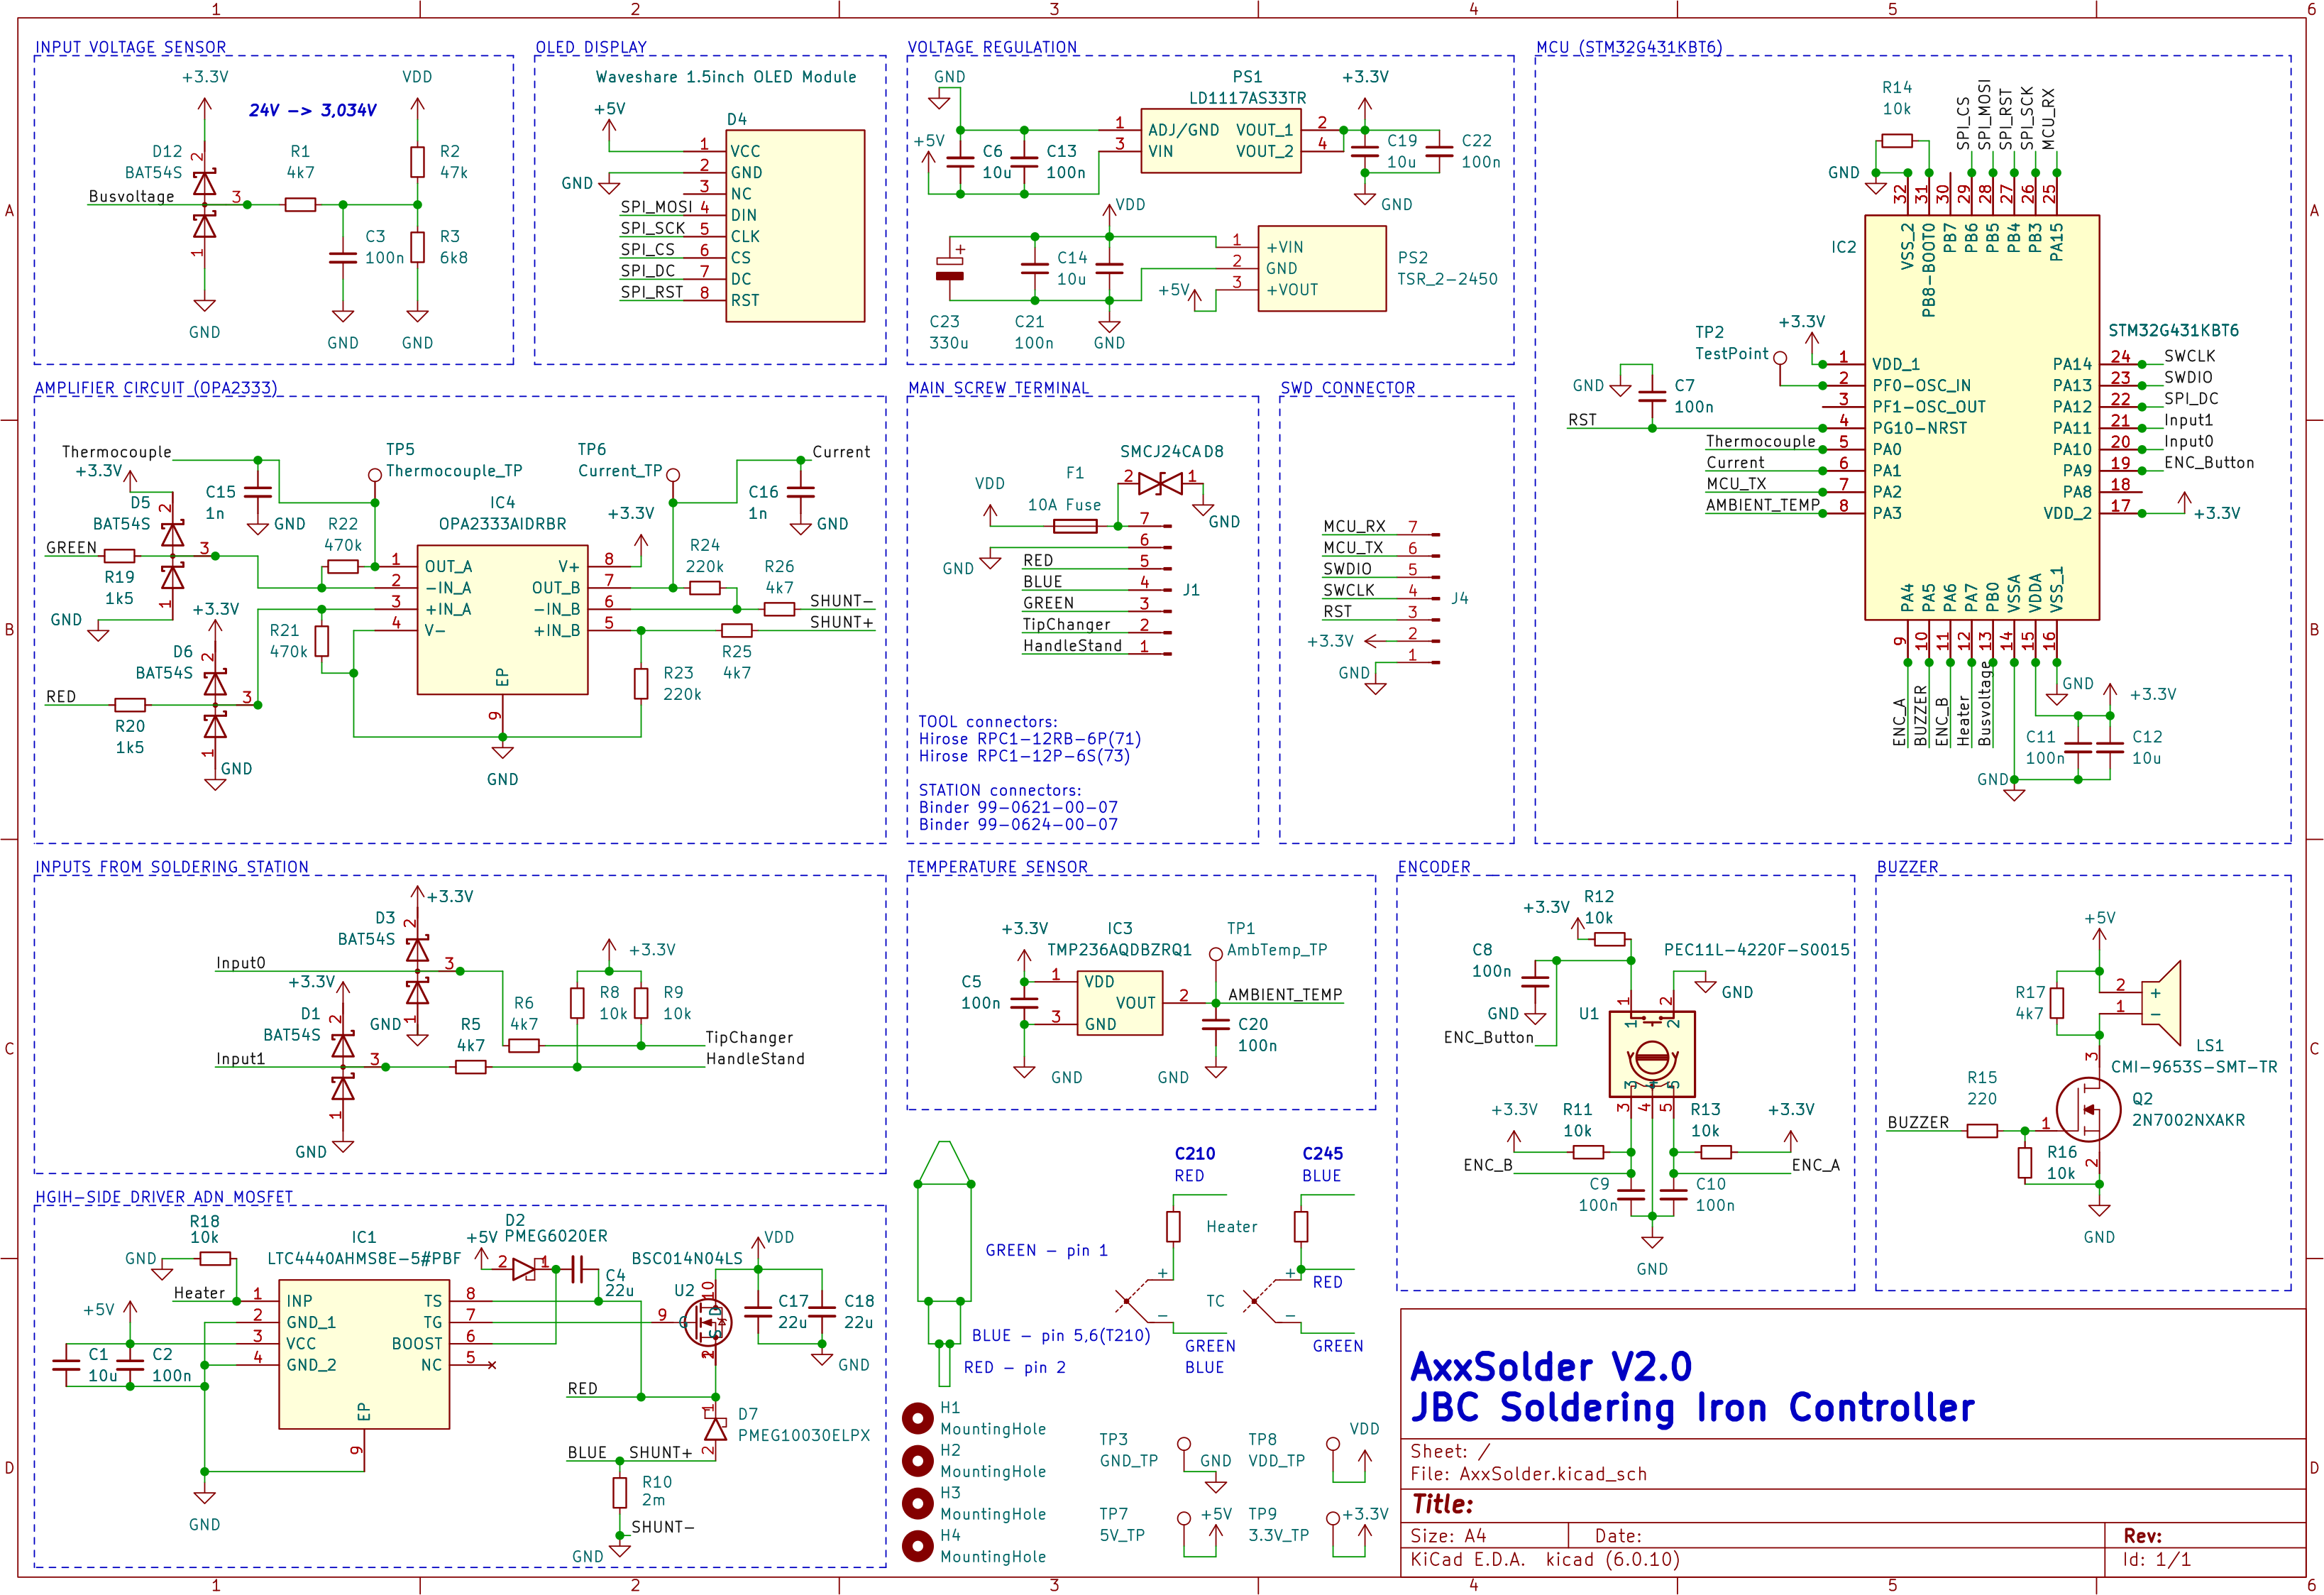
Task: Select the TP1 AmbTemp_TP test point
Action: click(1215, 954)
